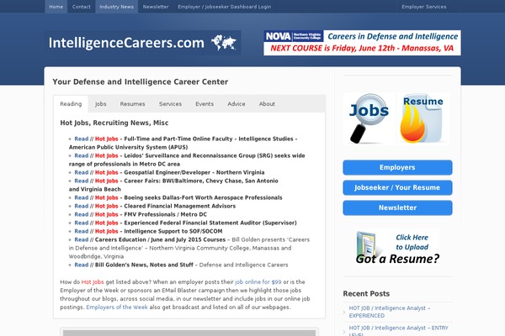Click the Jobs magnifying glass icon
505x336 pixels.
tap(369, 119)
